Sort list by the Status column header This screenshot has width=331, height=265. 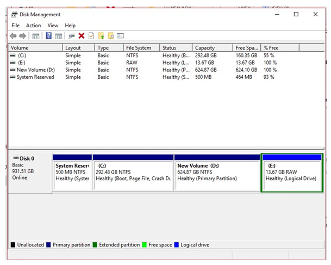point(169,48)
